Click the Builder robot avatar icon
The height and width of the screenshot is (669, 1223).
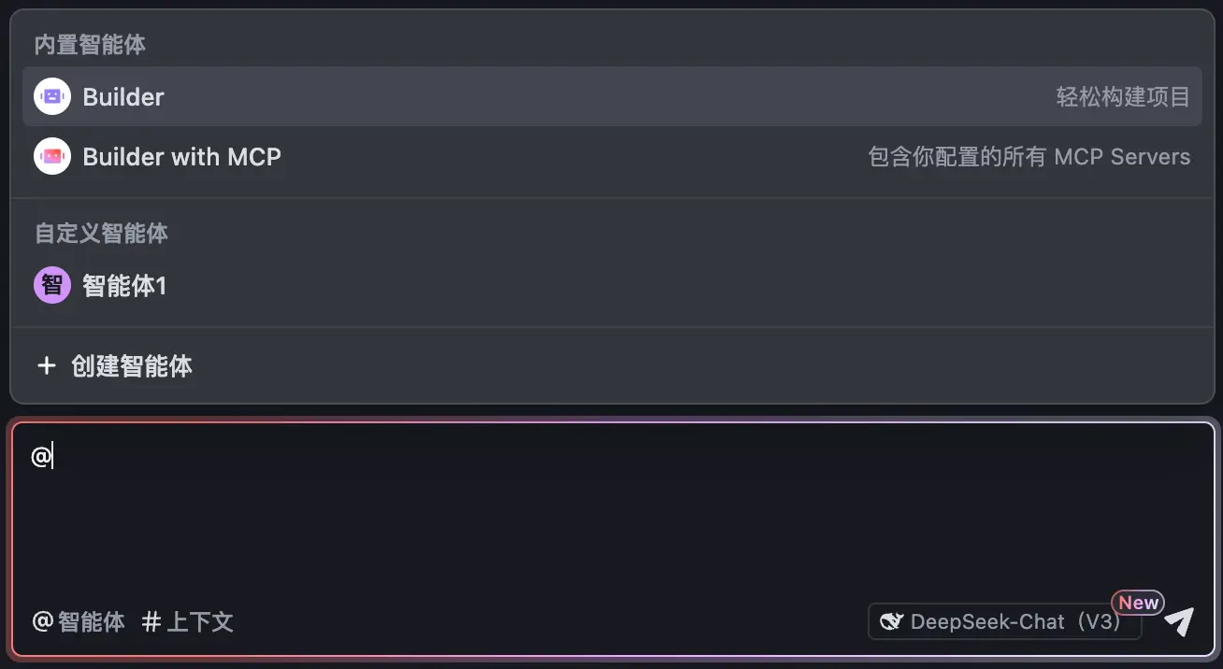point(52,96)
